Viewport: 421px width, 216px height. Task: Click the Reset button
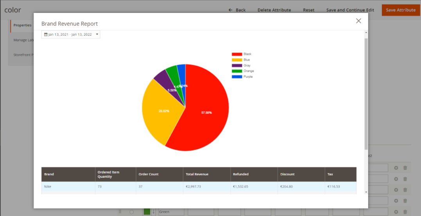click(308, 10)
